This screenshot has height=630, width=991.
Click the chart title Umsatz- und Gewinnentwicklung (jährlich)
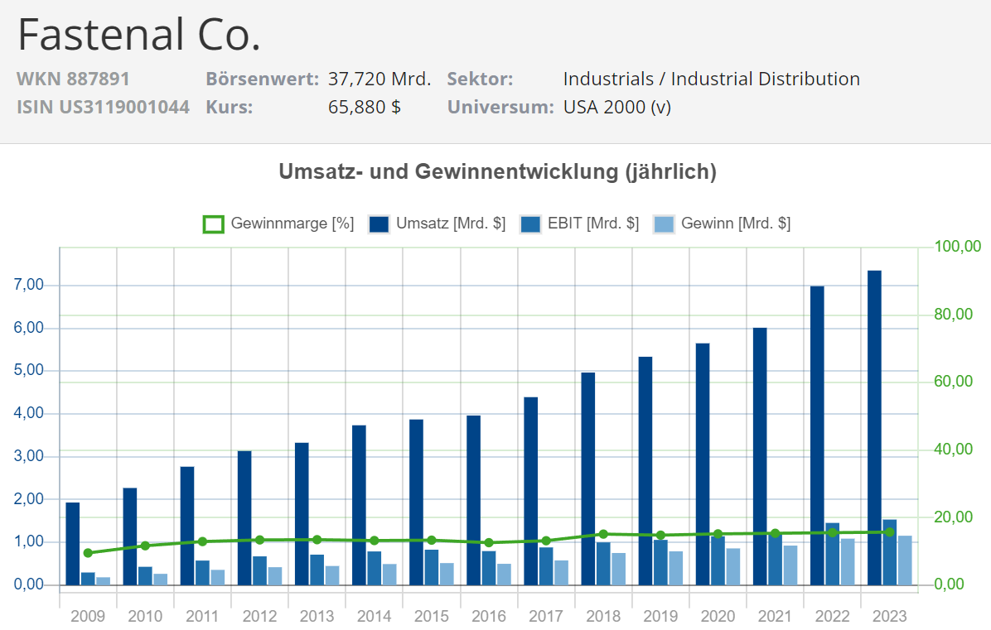pyautogui.click(x=497, y=171)
